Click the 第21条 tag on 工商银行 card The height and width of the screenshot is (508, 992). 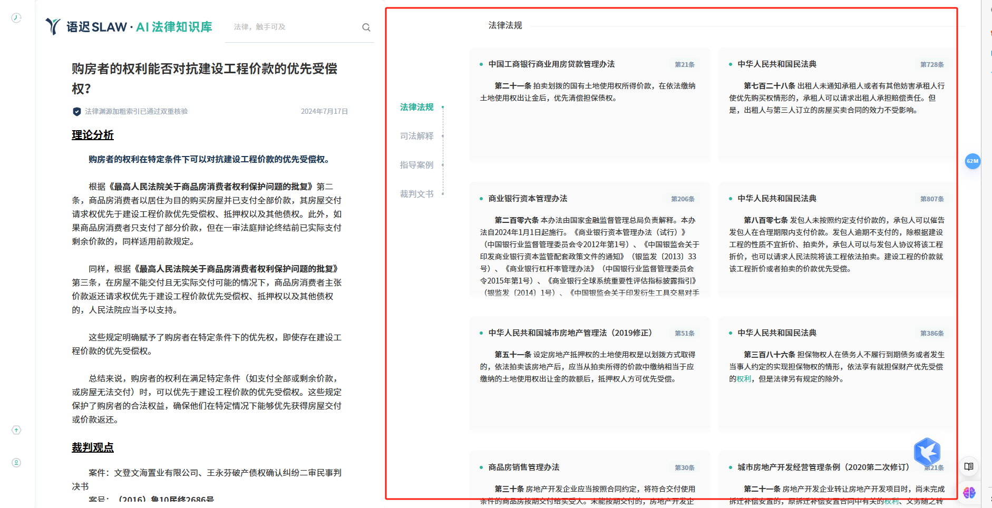(x=685, y=65)
